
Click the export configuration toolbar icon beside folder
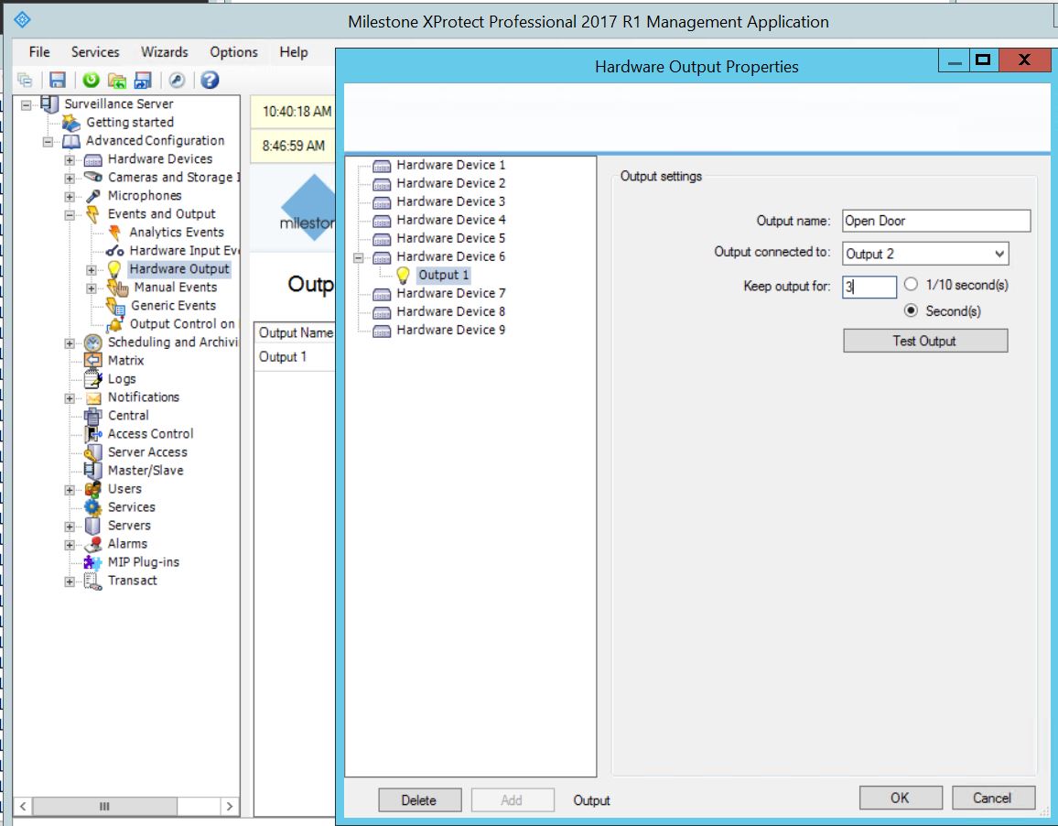click(143, 81)
